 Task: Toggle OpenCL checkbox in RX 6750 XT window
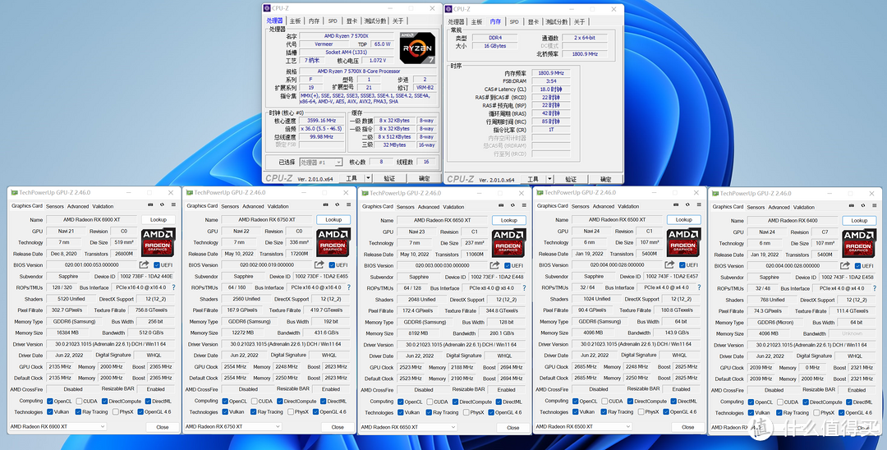click(225, 401)
